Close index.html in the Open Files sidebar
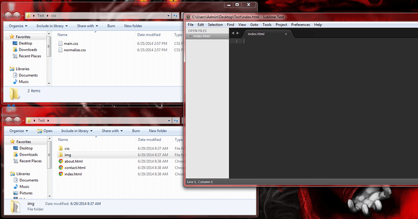The width and height of the screenshot is (418, 219). click(190, 36)
